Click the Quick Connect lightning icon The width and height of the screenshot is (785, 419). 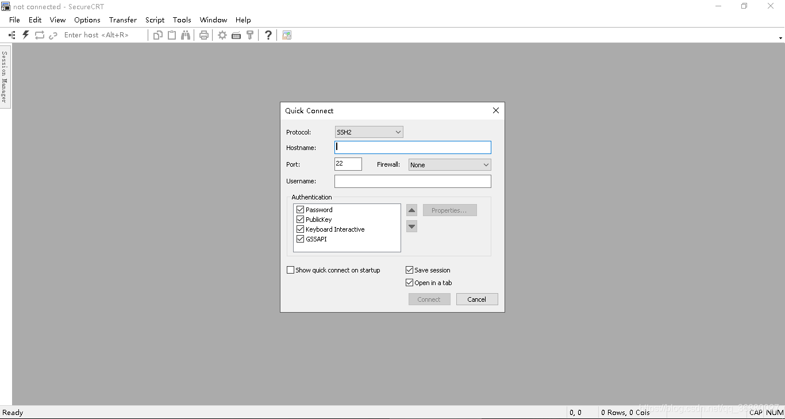[26, 35]
